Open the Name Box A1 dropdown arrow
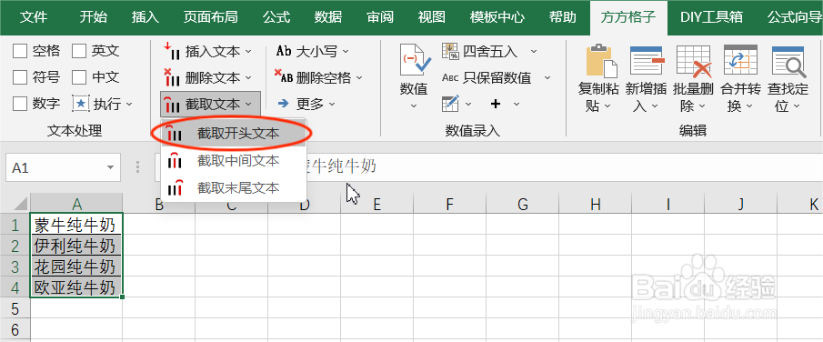Viewport: 823px width, 342px height. point(110,167)
